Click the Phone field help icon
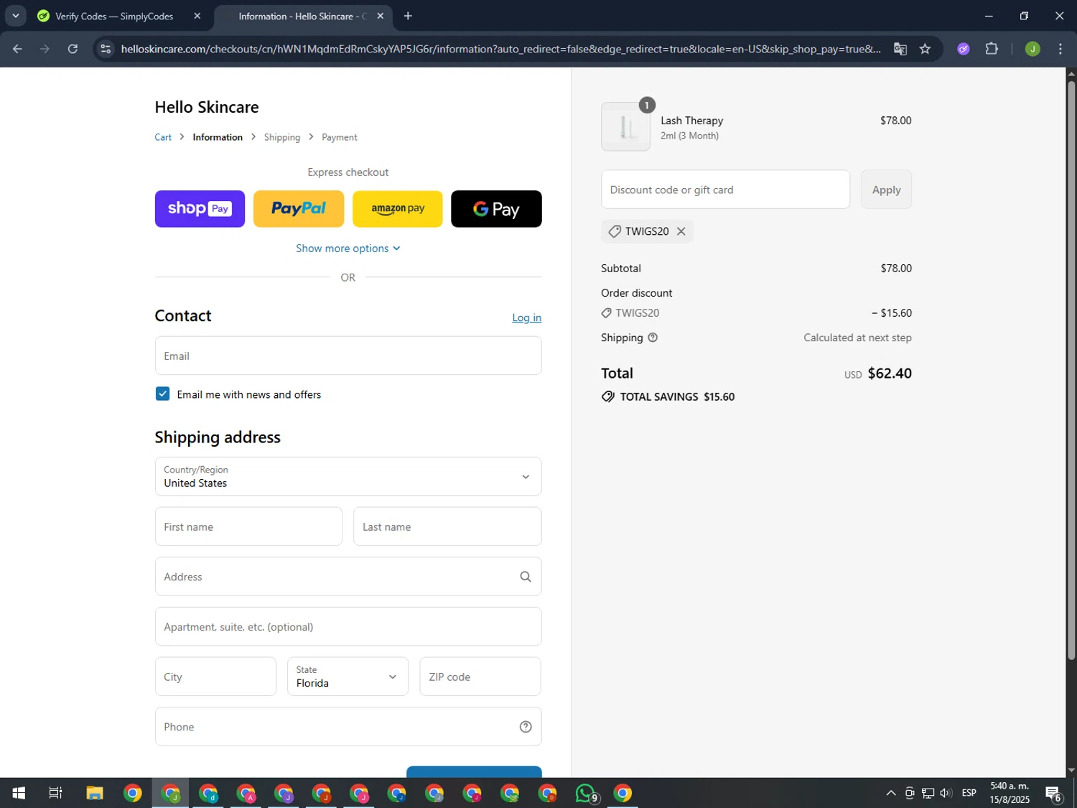 point(526,727)
